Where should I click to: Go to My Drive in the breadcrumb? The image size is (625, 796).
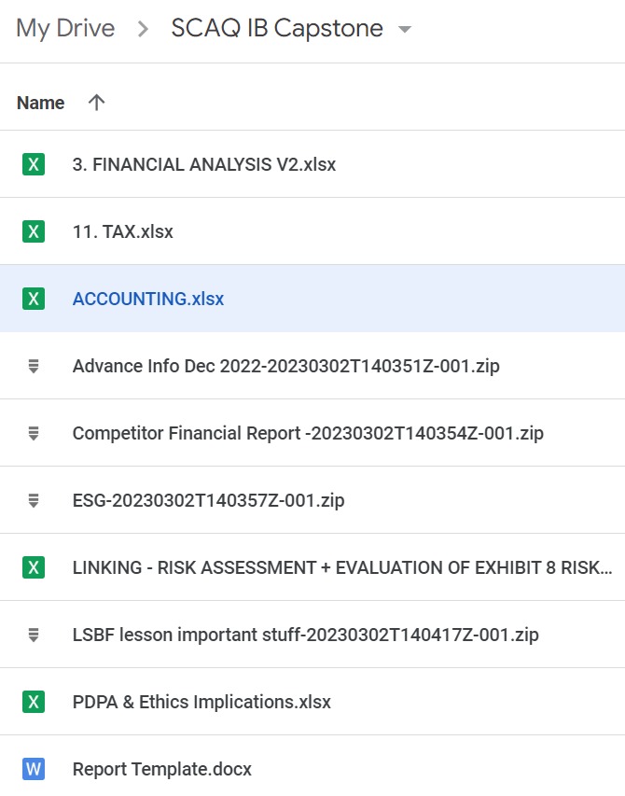(65, 29)
